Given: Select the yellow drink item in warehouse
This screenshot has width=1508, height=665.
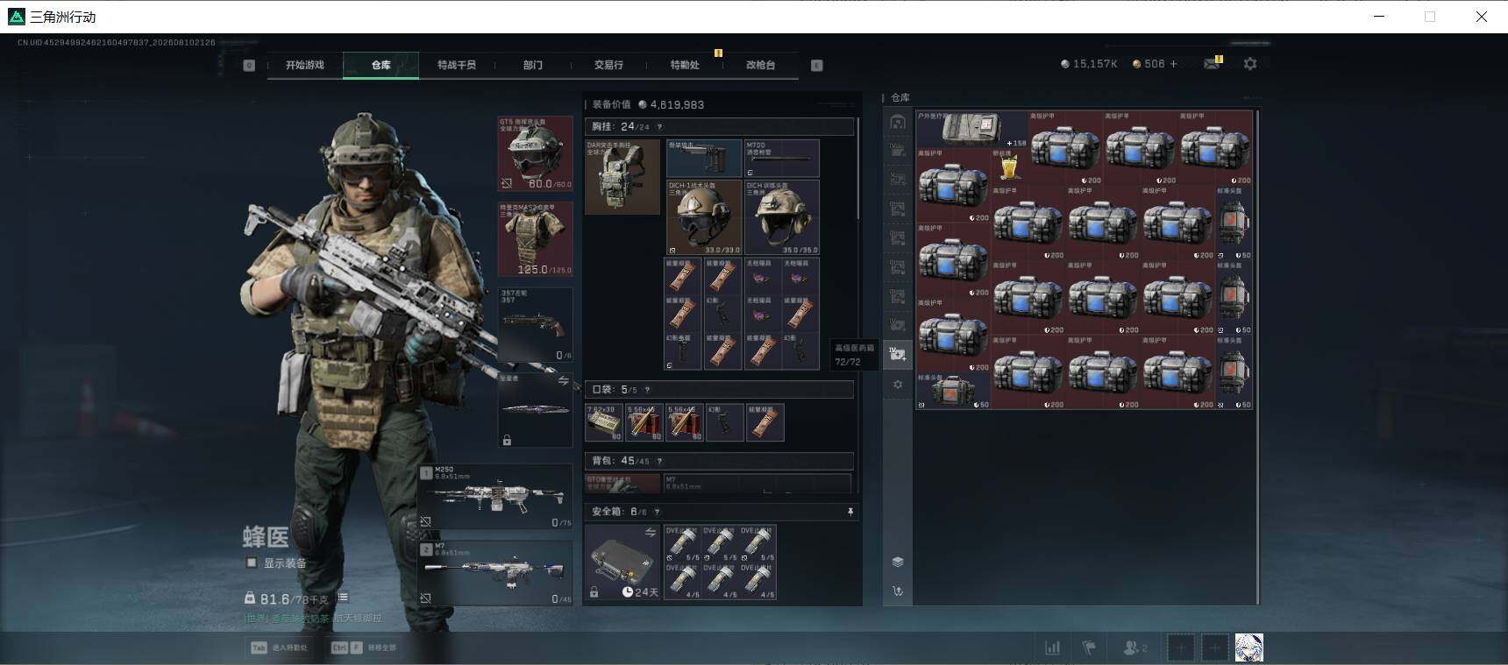Looking at the screenshot, I should coord(1009,166).
